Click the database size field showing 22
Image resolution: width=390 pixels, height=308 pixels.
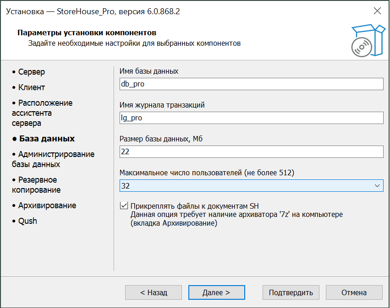tap(251, 152)
